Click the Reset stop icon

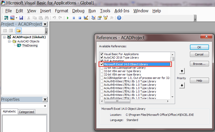(80, 18)
